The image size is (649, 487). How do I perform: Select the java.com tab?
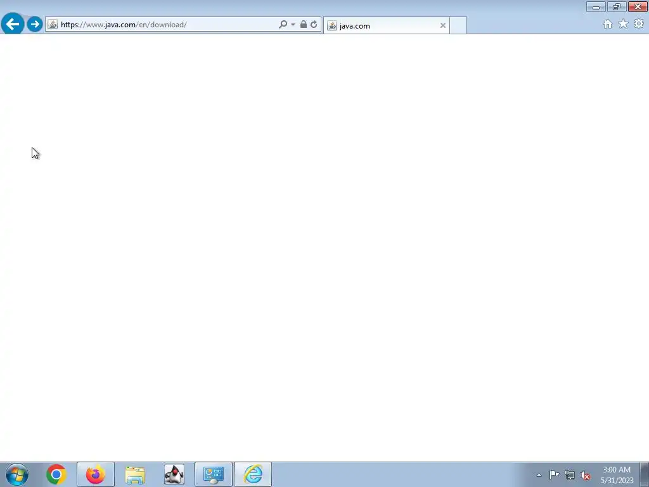386,25
